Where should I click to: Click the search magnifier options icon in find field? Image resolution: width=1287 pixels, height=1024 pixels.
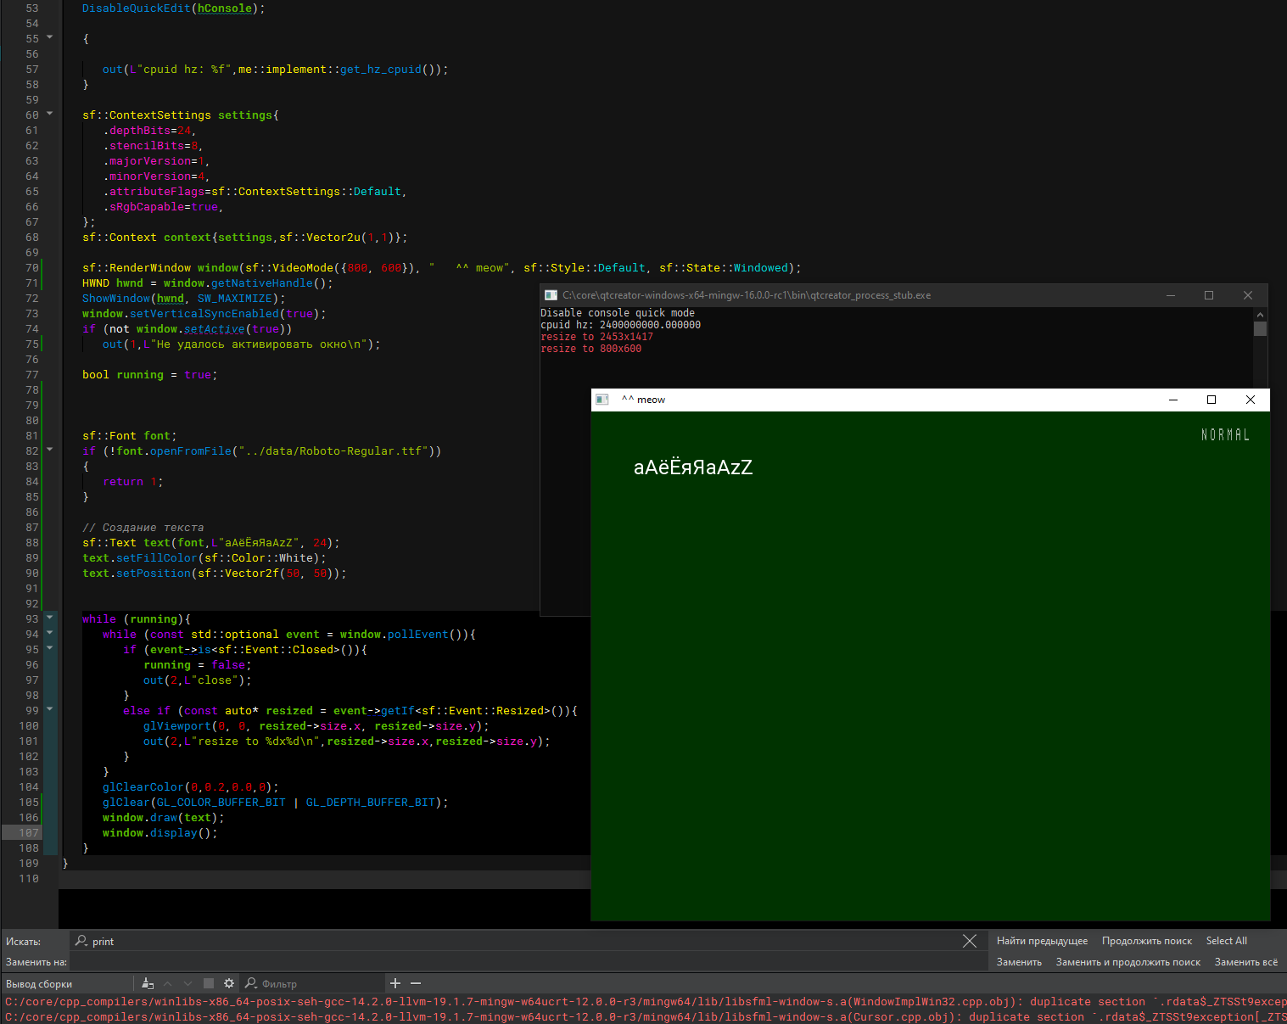(x=81, y=941)
